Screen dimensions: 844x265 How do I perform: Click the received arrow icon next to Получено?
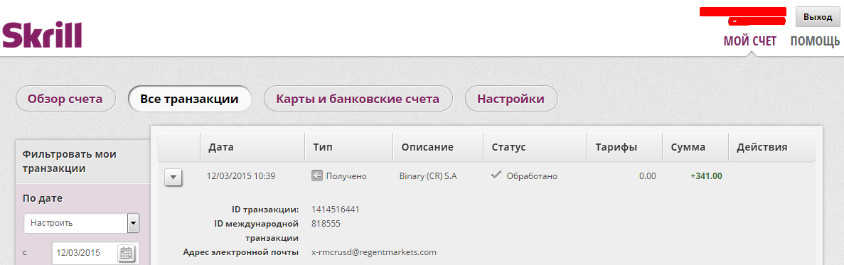[x=316, y=175]
